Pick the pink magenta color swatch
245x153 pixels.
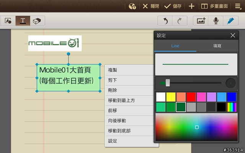(x=201, y=97)
